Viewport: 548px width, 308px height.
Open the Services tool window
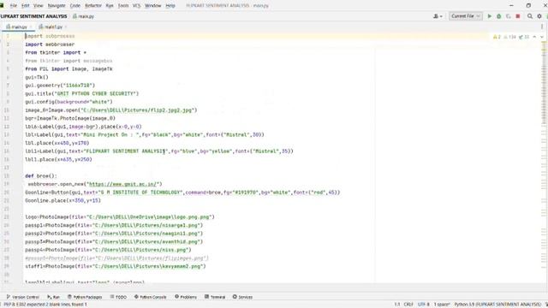242,297
